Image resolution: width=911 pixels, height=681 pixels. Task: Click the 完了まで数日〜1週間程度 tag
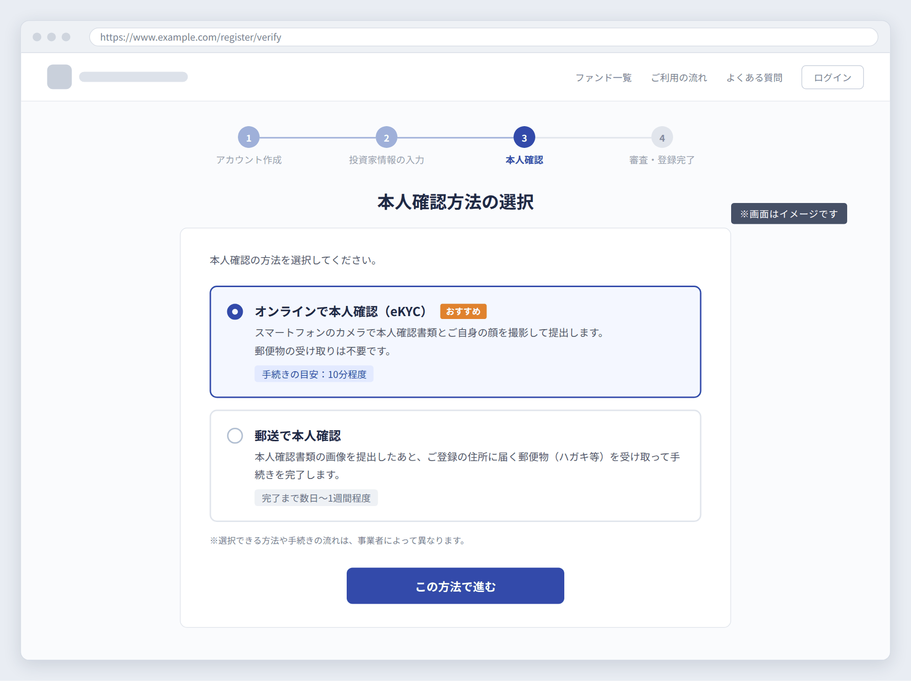(316, 498)
